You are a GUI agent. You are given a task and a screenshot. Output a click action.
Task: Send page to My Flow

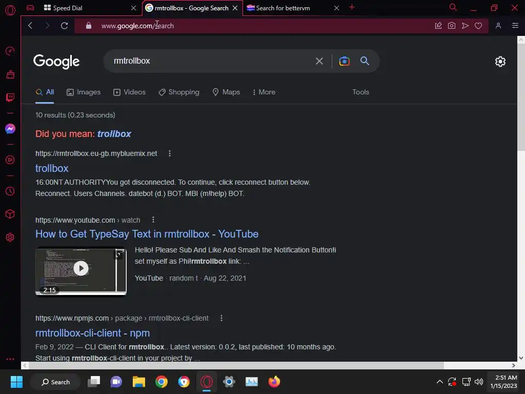pyautogui.click(x=465, y=26)
